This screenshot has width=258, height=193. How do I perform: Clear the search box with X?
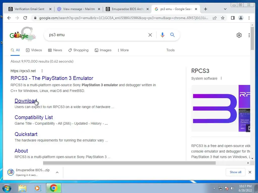point(150,35)
